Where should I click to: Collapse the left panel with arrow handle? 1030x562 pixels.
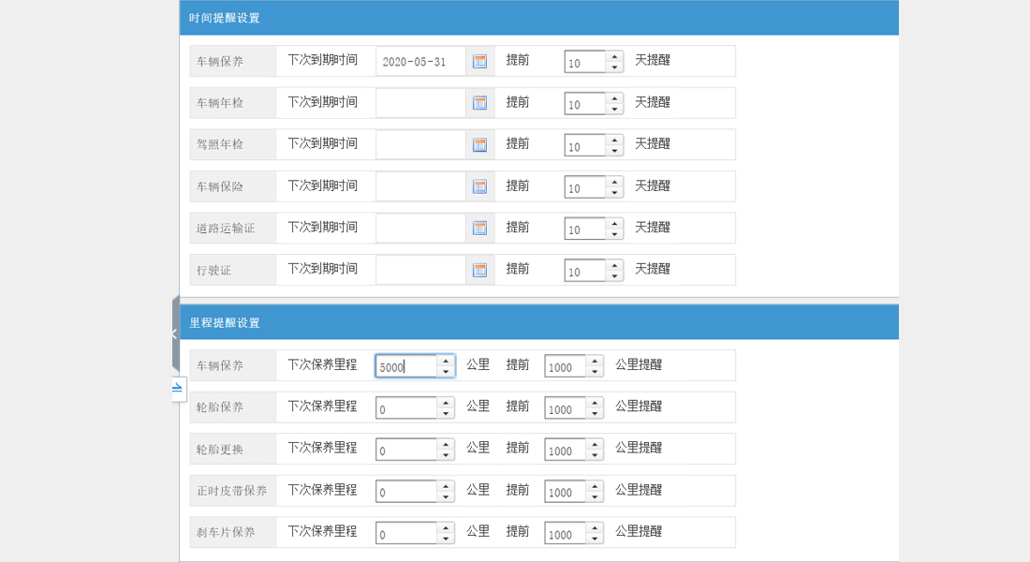coord(175,333)
